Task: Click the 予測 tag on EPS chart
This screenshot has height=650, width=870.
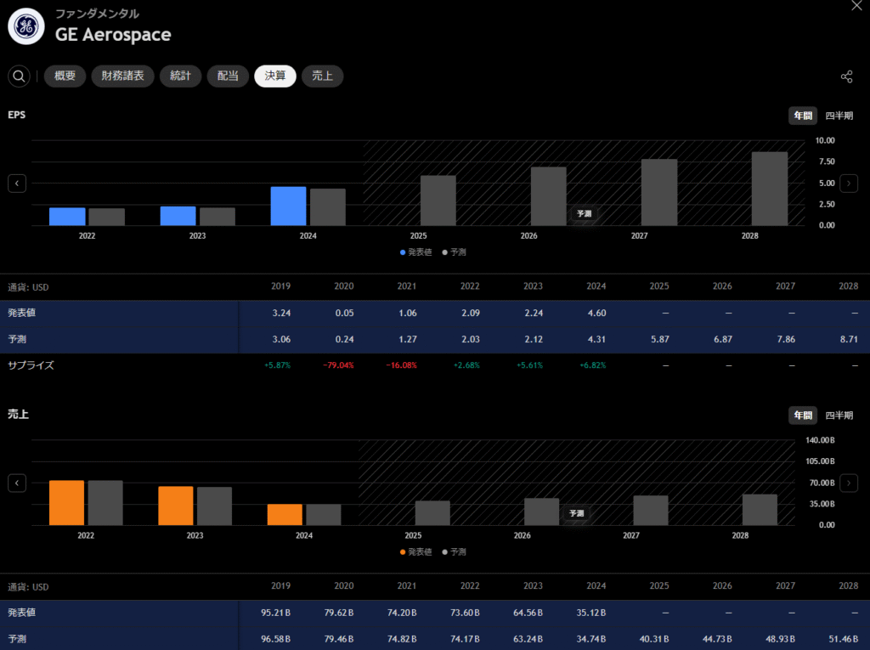Action: pos(585,214)
